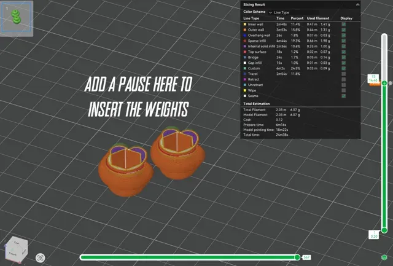Click the green Custom color swatch

coord(245,68)
